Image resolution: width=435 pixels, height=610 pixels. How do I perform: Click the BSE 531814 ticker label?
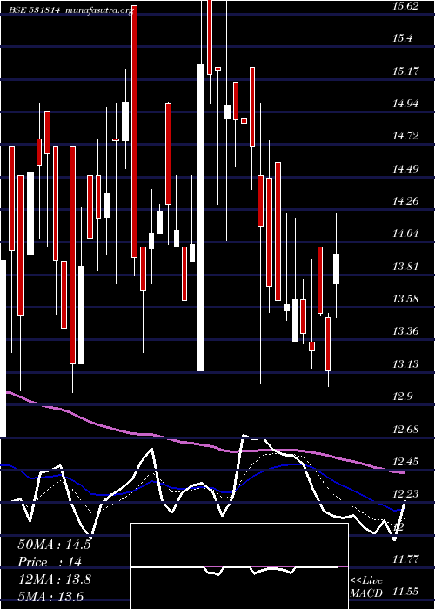point(35,10)
